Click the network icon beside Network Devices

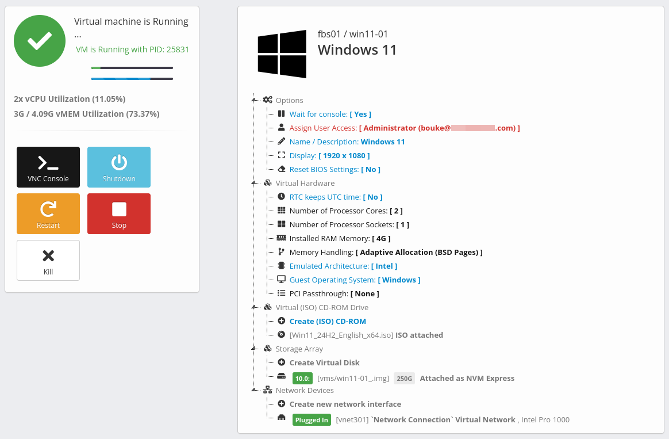(x=267, y=390)
